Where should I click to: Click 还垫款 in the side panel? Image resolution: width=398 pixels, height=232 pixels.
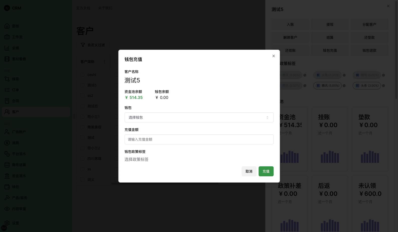tap(369, 37)
